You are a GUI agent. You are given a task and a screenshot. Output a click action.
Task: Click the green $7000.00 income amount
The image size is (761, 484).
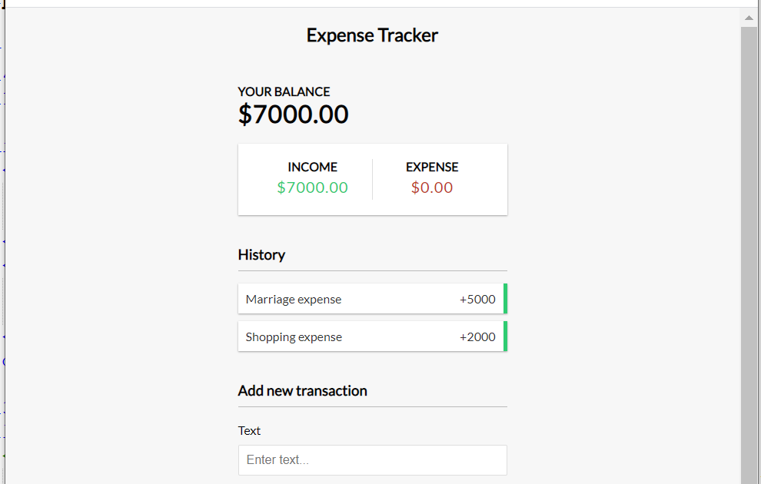[312, 187]
